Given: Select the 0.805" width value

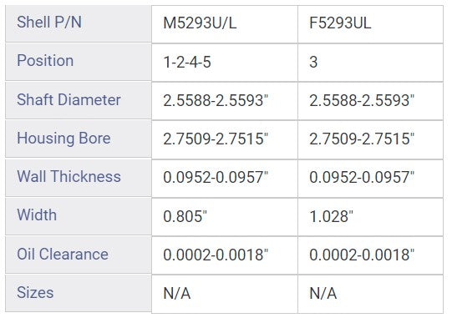Looking at the screenshot, I should pyautogui.click(x=225, y=217).
